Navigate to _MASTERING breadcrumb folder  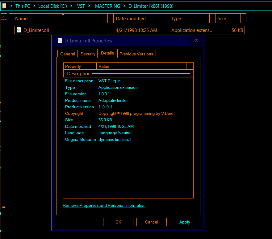pos(107,6)
